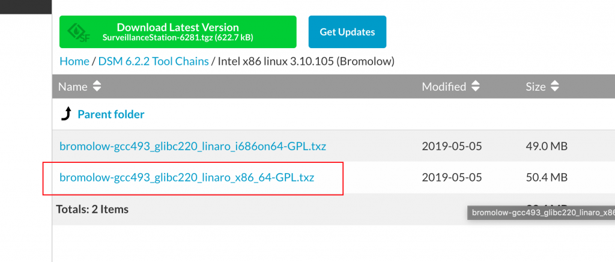615x262 pixels.
Task: Open the DSM 6.2.2 Tool Chains breadcrumb
Action: pos(153,61)
